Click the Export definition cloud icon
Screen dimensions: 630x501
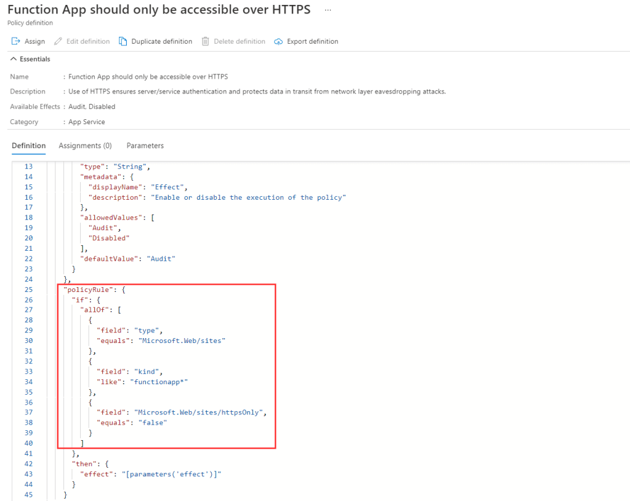(x=278, y=41)
